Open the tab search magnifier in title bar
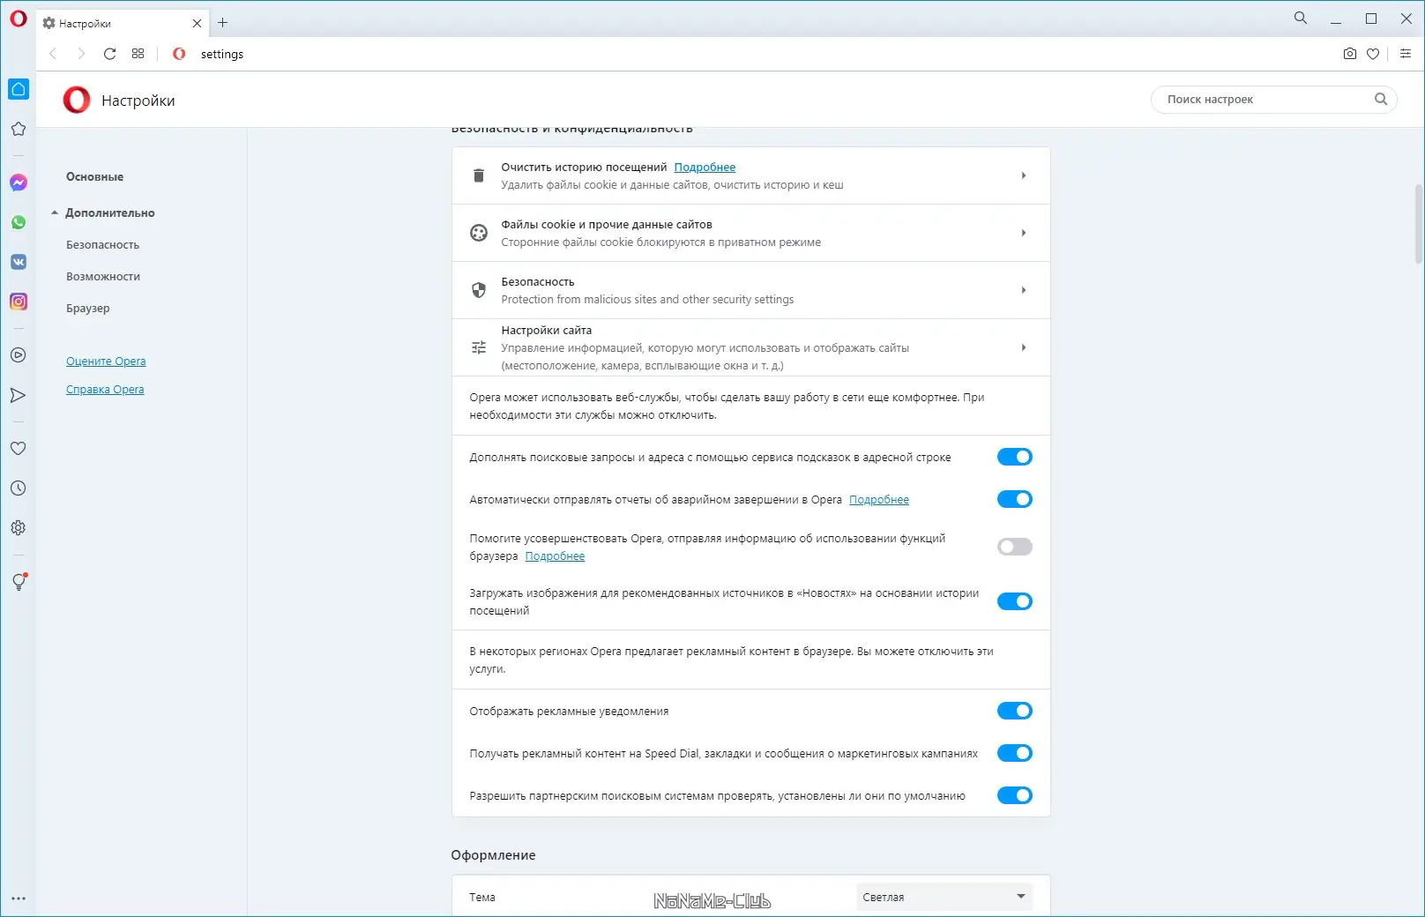Image resolution: width=1425 pixels, height=917 pixels. click(x=1301, y=18)
